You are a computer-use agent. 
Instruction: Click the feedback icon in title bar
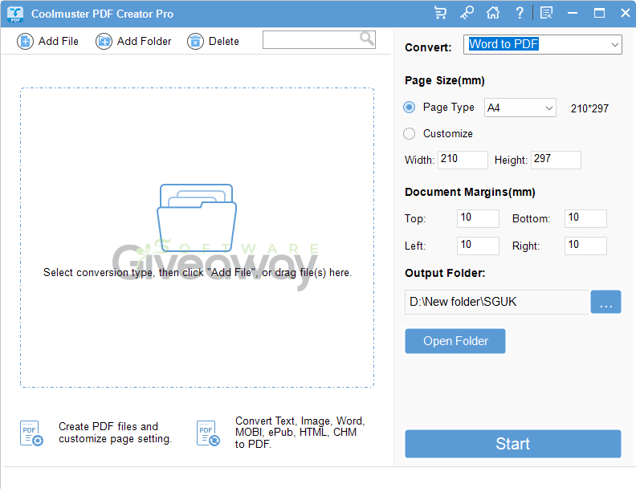(546, 13)
